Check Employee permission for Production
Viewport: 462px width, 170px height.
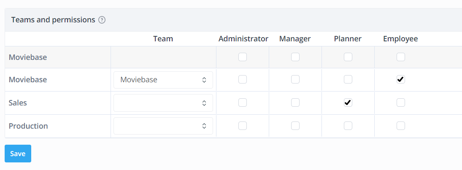(x=401, y=126)
